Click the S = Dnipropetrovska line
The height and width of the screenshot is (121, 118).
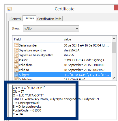point(27,107)
